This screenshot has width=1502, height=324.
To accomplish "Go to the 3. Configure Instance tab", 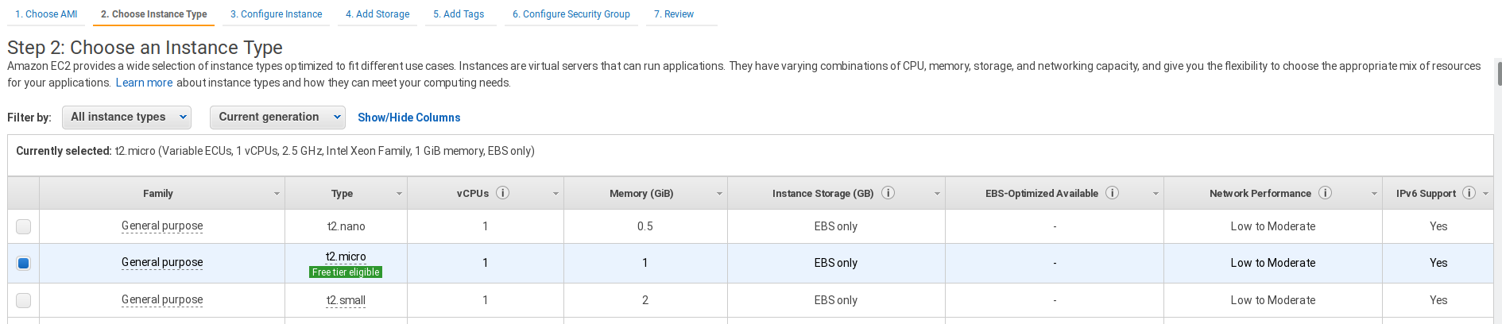I will [x=276, y=14].
